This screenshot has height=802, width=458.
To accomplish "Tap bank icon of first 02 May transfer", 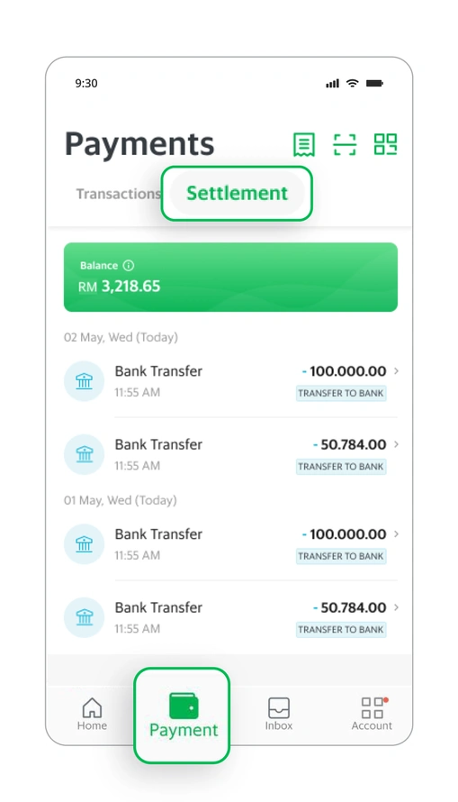I will coord(85,381).
